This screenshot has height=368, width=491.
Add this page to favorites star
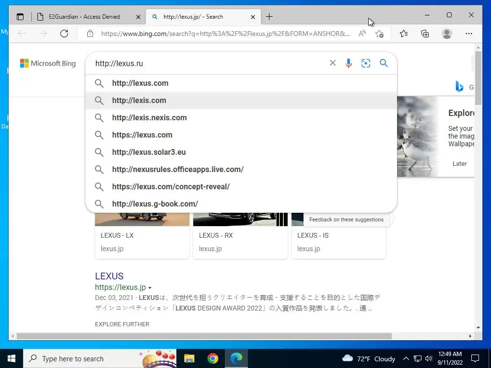pos(379,34)
